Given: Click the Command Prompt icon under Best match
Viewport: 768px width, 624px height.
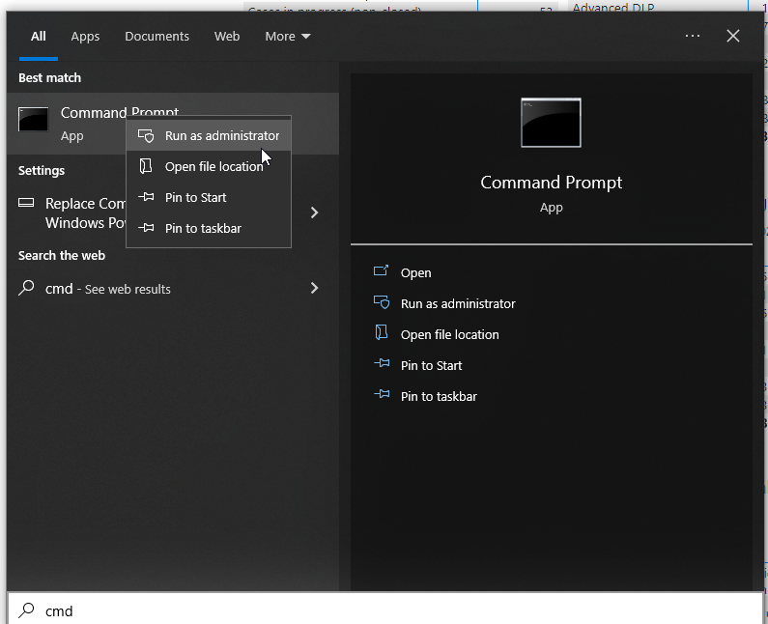Looking at the screenshot, I should 34,121.
